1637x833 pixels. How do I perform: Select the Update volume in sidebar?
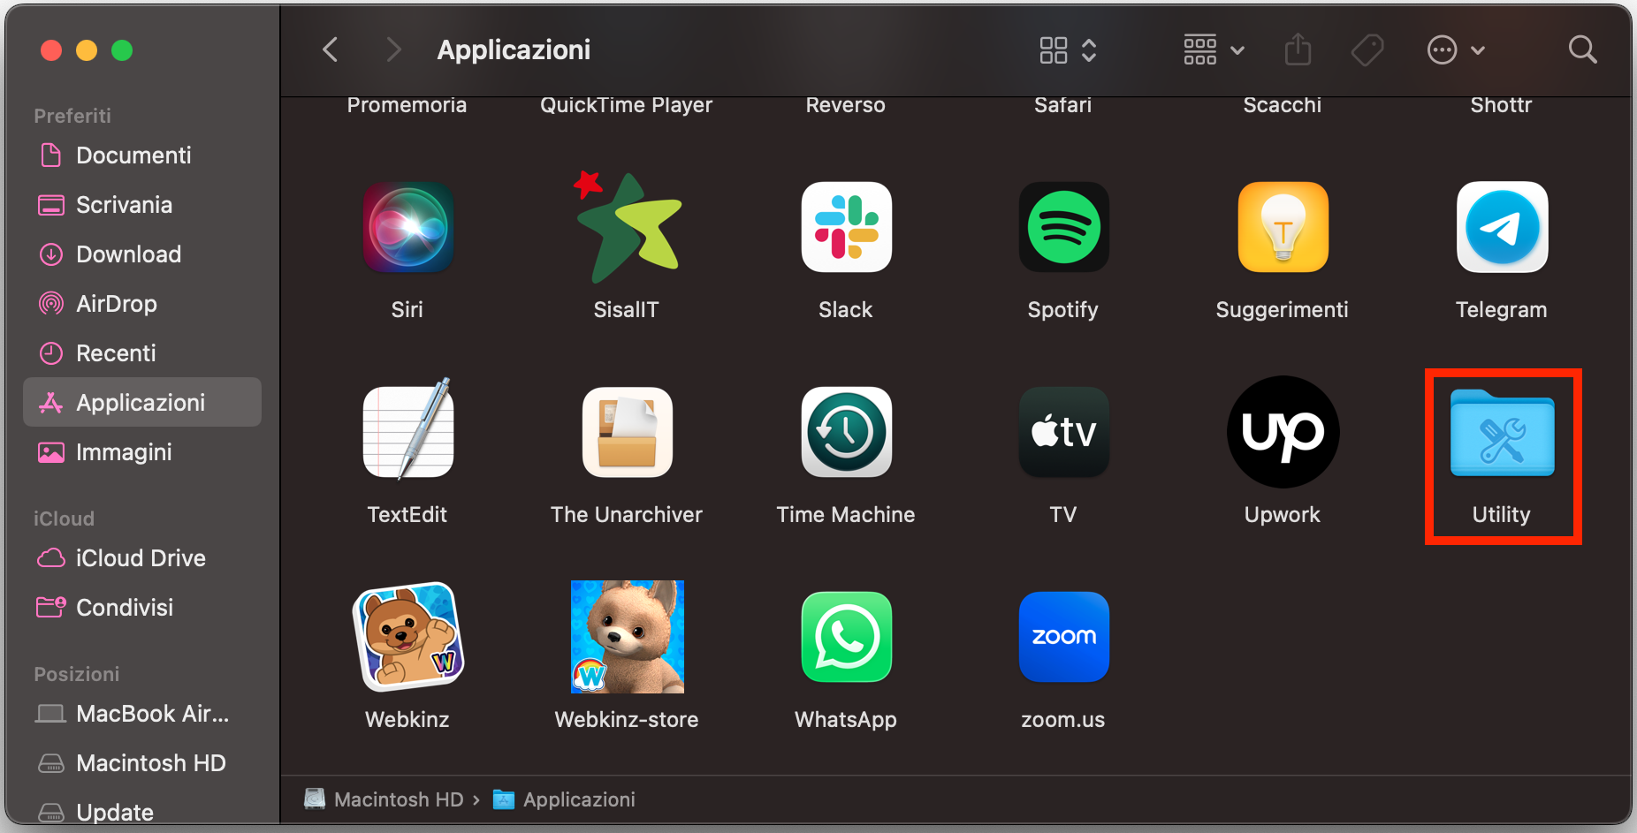142,812
